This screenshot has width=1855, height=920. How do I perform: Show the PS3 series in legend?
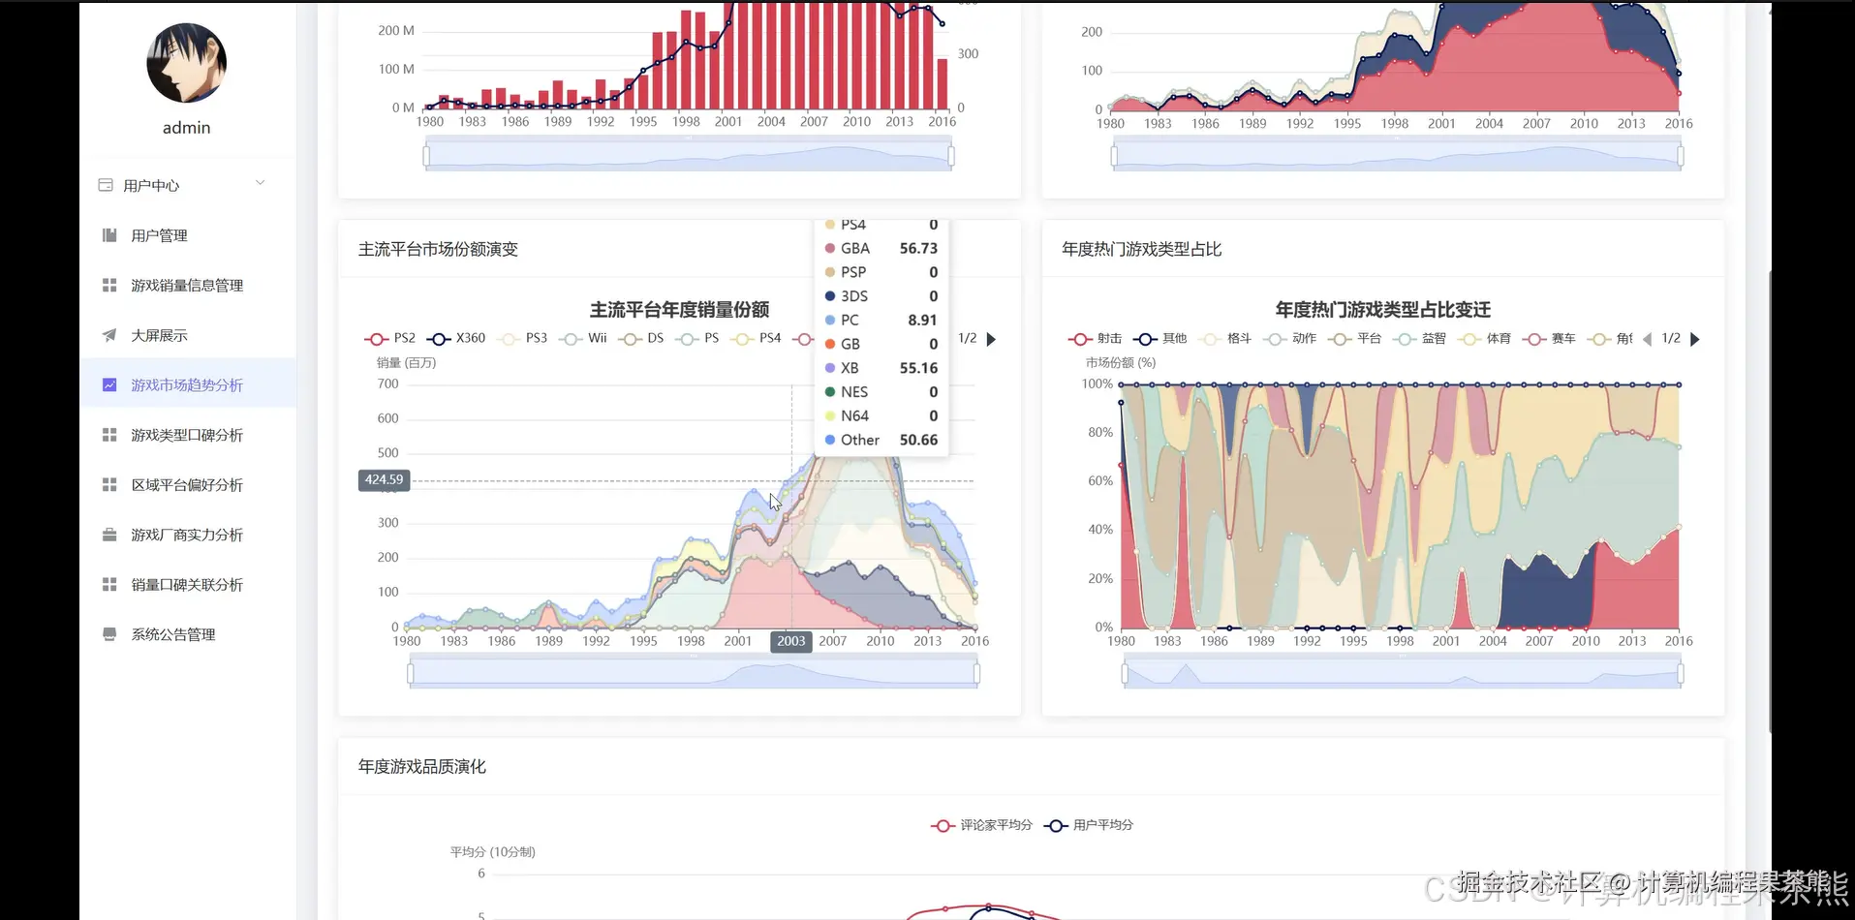[522, 338]
